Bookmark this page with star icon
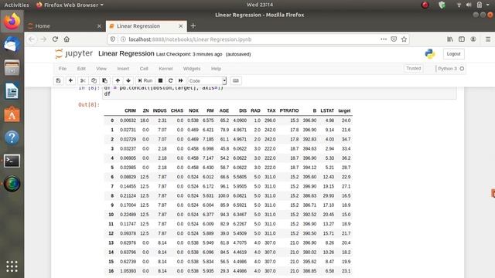This screenshot has height=278, width=495. point(404,39)
